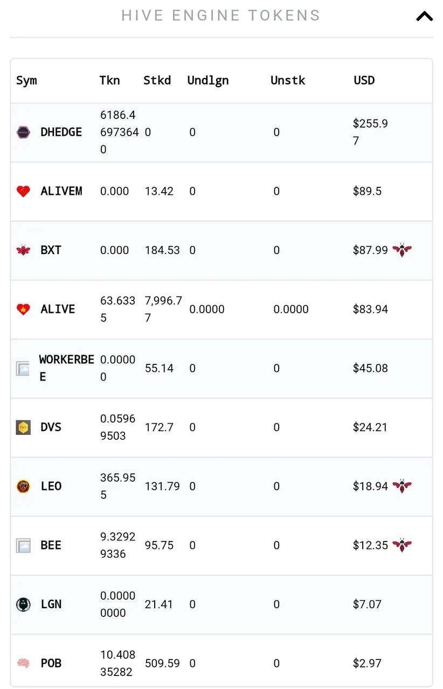Click the LGN token icon
Viewport: 443px width, 689px height.
(x=23, y=604)
